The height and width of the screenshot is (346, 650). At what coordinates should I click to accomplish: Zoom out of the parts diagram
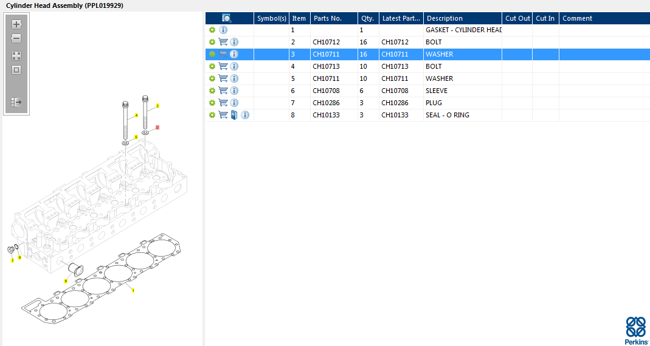(x=16, y=38)
